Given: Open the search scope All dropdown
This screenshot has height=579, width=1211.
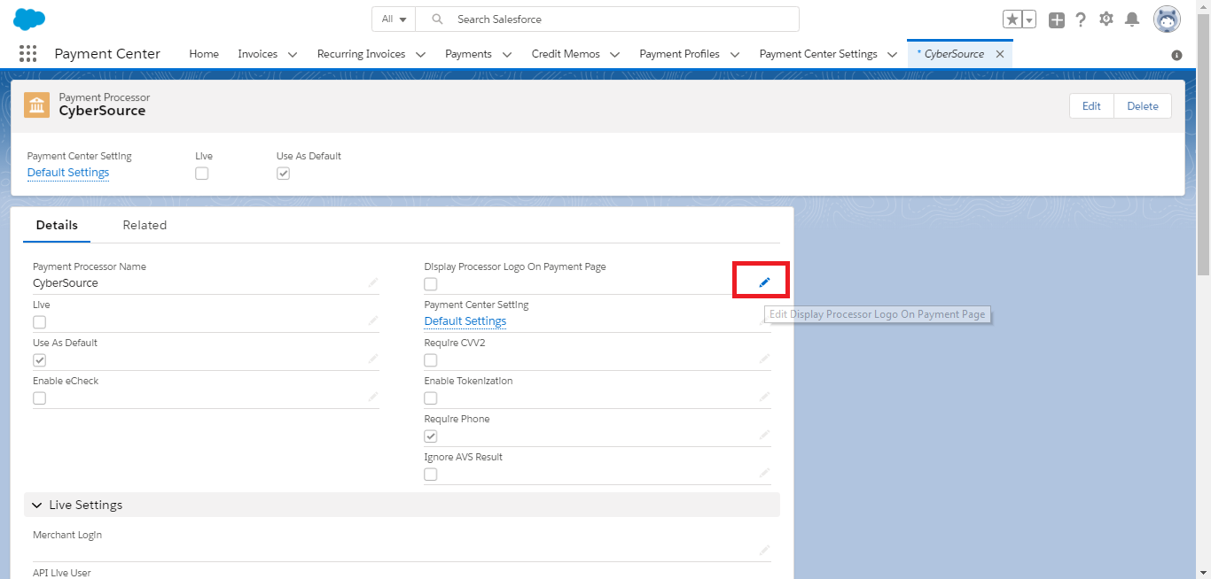Looking at the screenshot, I should pyautogui.click(x=394, y=19).
